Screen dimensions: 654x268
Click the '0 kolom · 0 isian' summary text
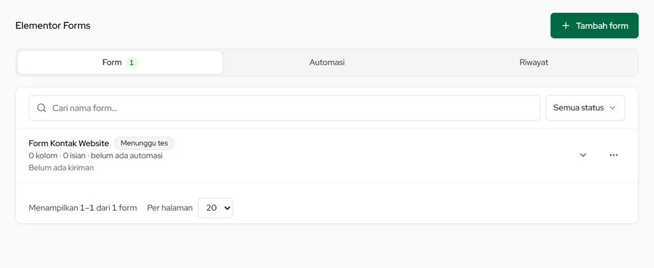click(57, 156)
